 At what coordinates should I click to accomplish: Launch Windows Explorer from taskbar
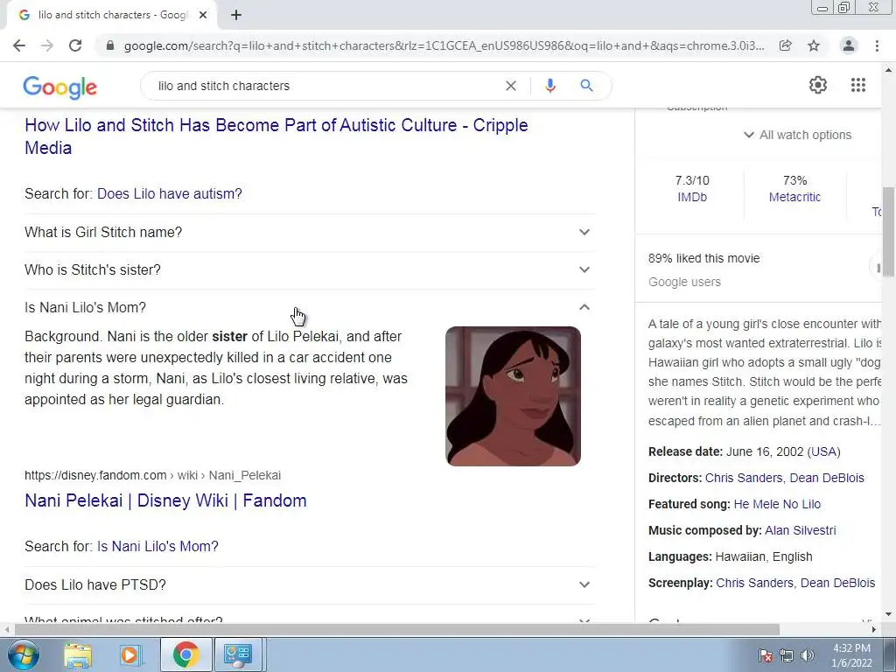click(x=77, y=654)
